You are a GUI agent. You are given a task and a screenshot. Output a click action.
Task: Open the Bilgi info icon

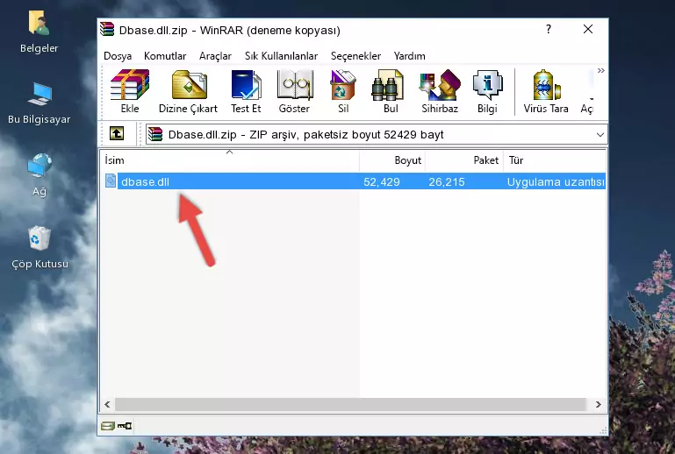pos(487,85)
